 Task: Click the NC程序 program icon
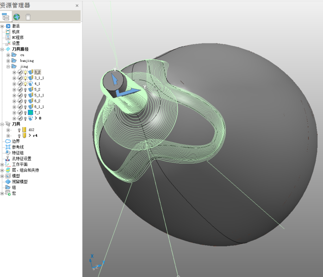coord(8,37)
